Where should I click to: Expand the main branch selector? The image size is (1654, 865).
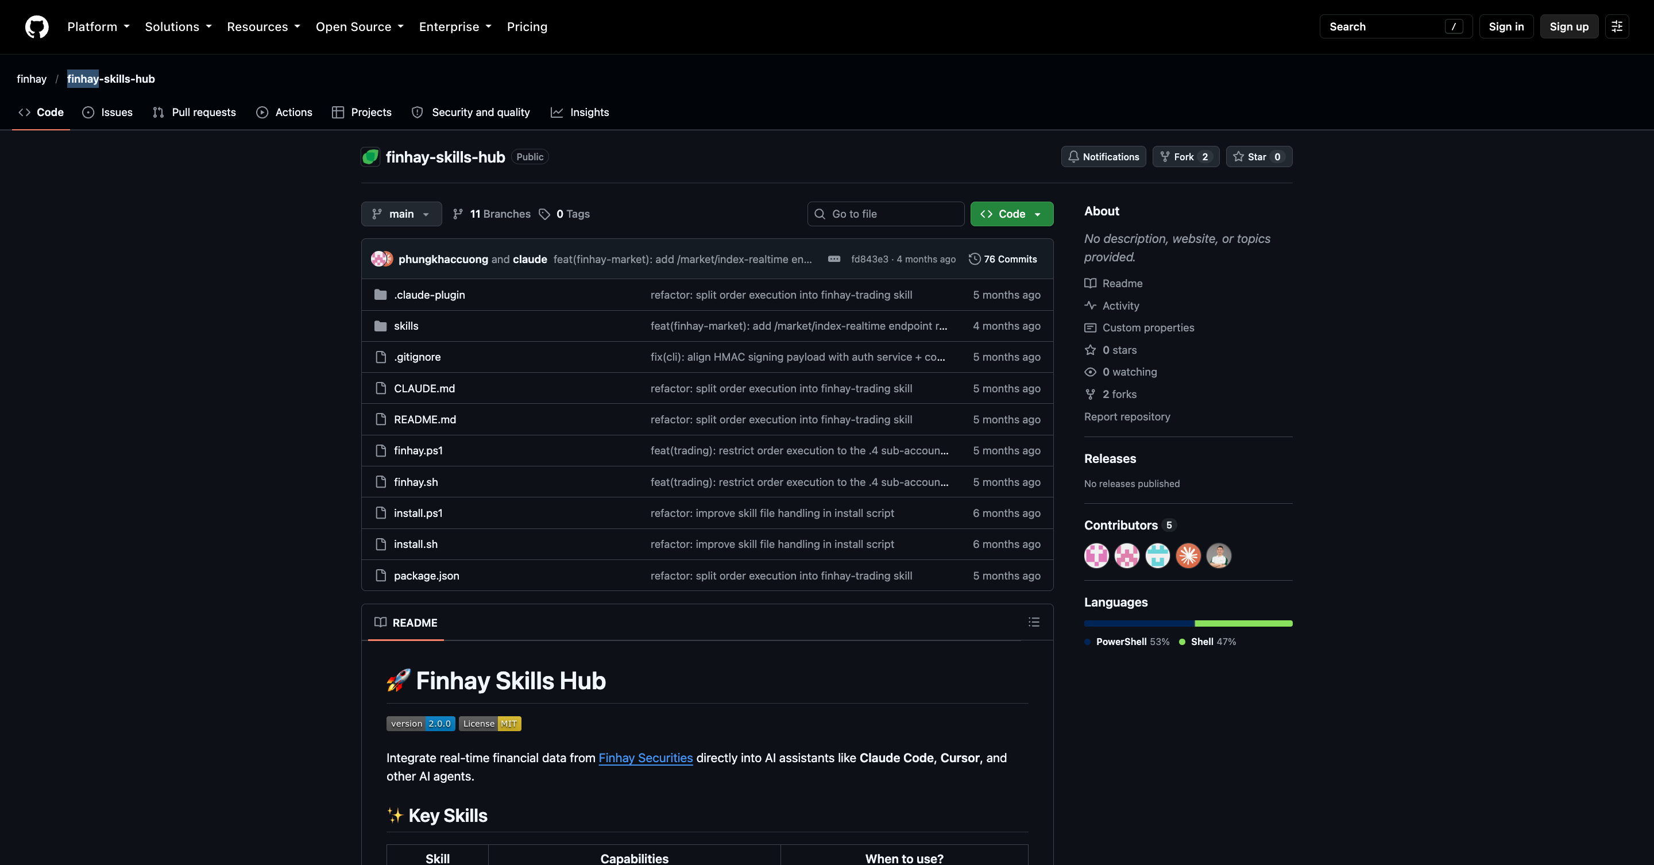(401, 214)
